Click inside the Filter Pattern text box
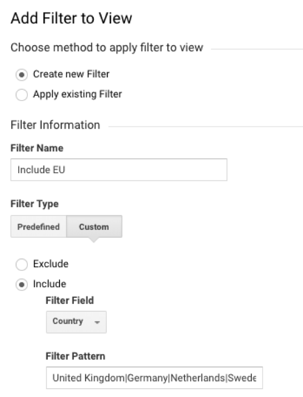The height and width of the screenshot is (397, 303). 155,378
